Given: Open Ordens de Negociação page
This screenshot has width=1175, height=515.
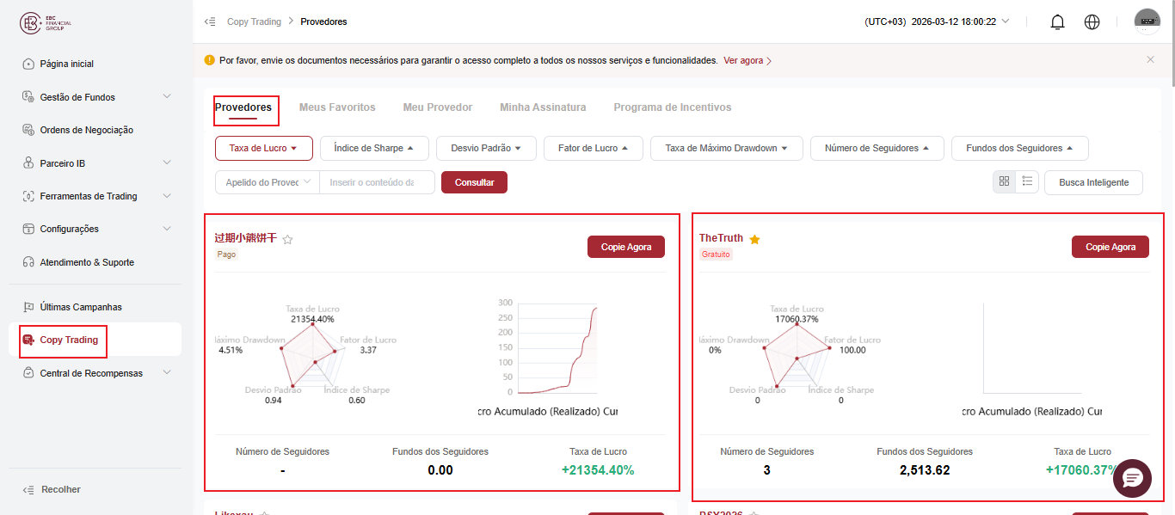Looking at the screenshot, I should [x=87, y=130].
